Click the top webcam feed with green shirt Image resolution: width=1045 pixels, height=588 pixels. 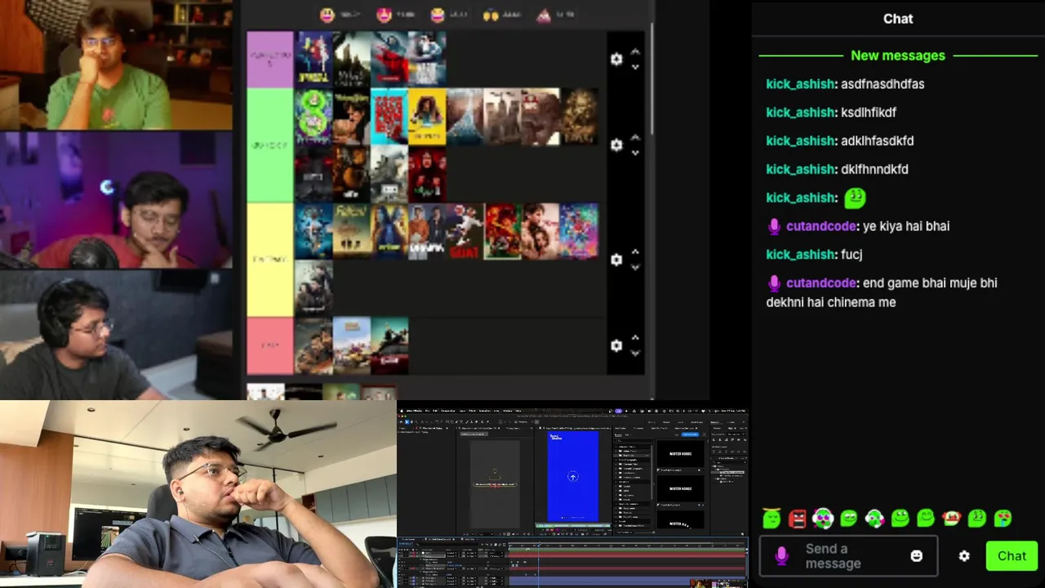116,65
